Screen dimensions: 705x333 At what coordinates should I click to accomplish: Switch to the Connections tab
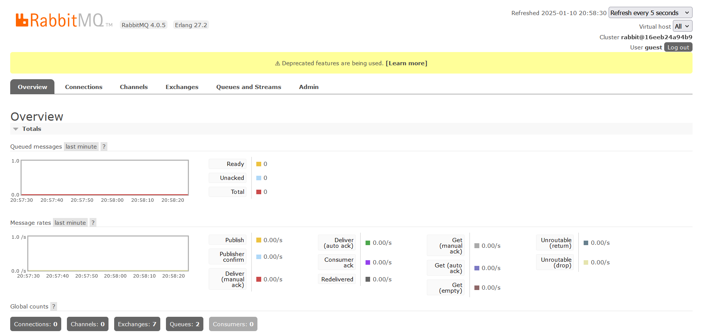84,87
